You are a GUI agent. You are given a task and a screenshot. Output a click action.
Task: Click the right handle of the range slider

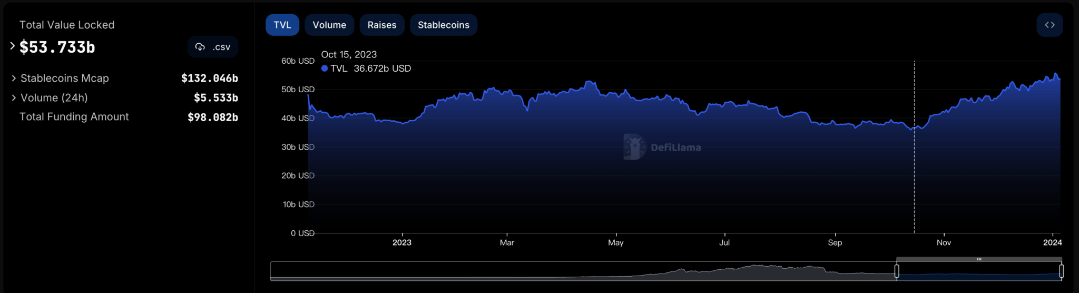pos(1061,271)
